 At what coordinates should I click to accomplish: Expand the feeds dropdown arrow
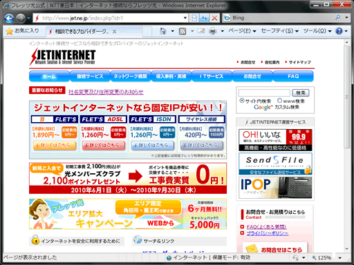coord(192,31)
